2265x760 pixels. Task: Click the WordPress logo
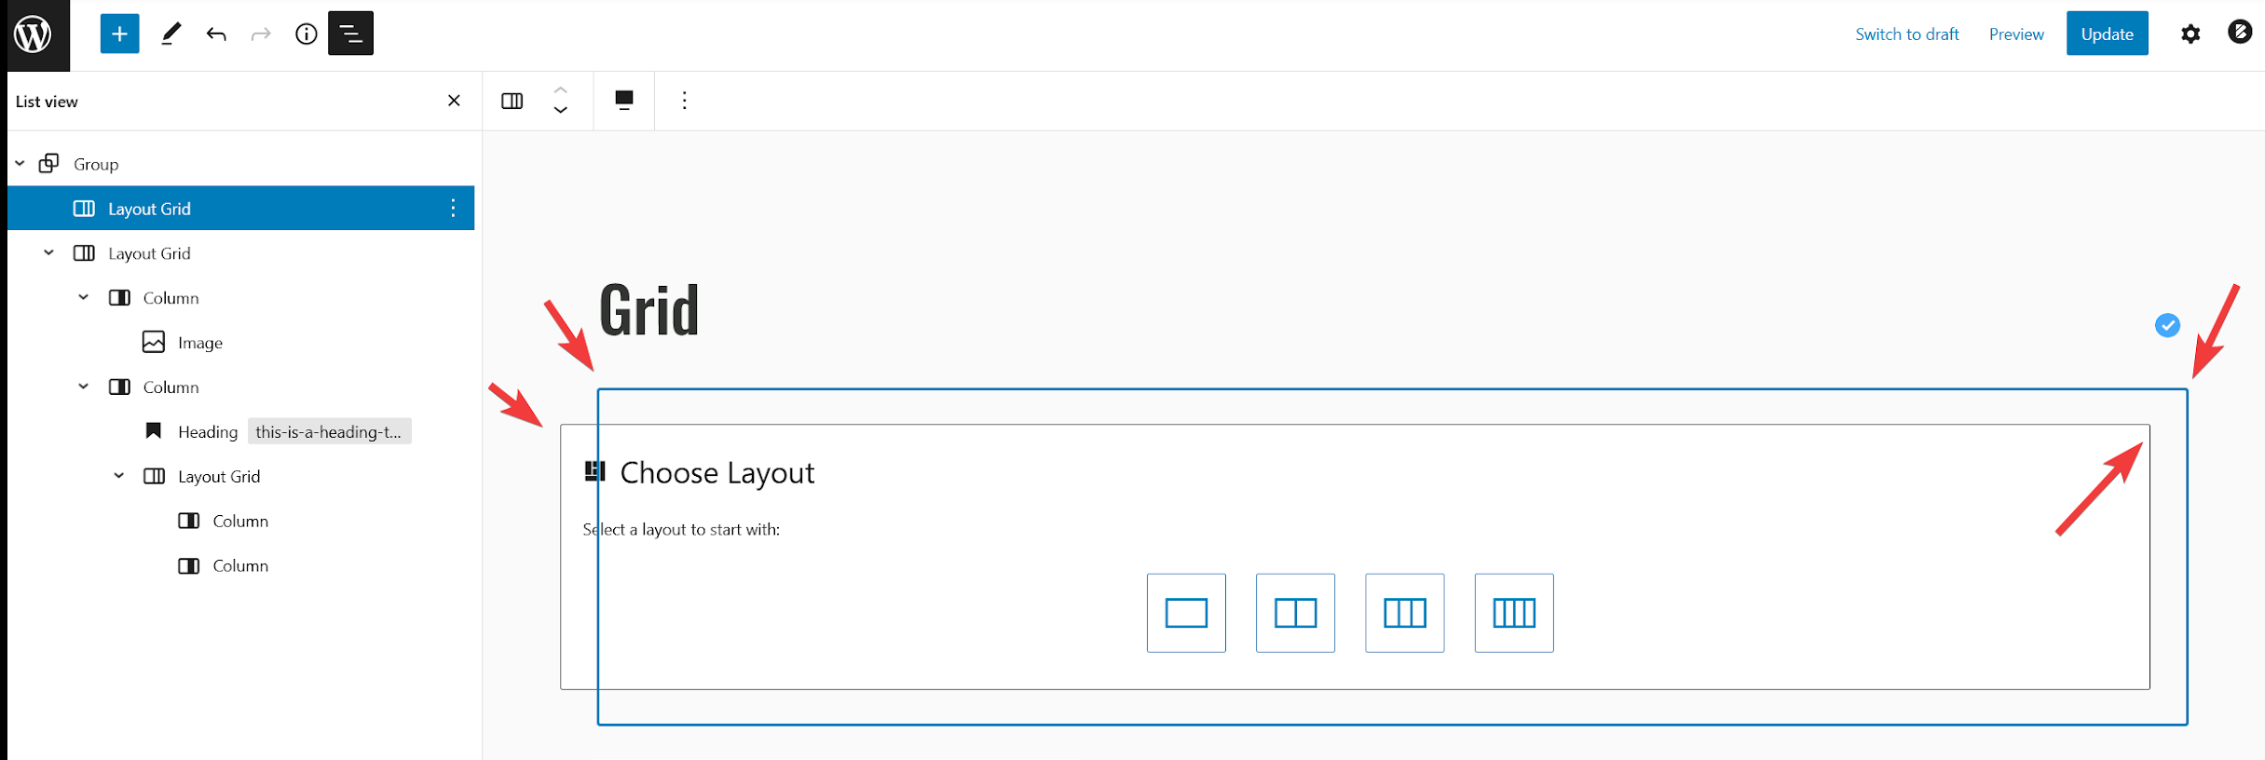35,35
